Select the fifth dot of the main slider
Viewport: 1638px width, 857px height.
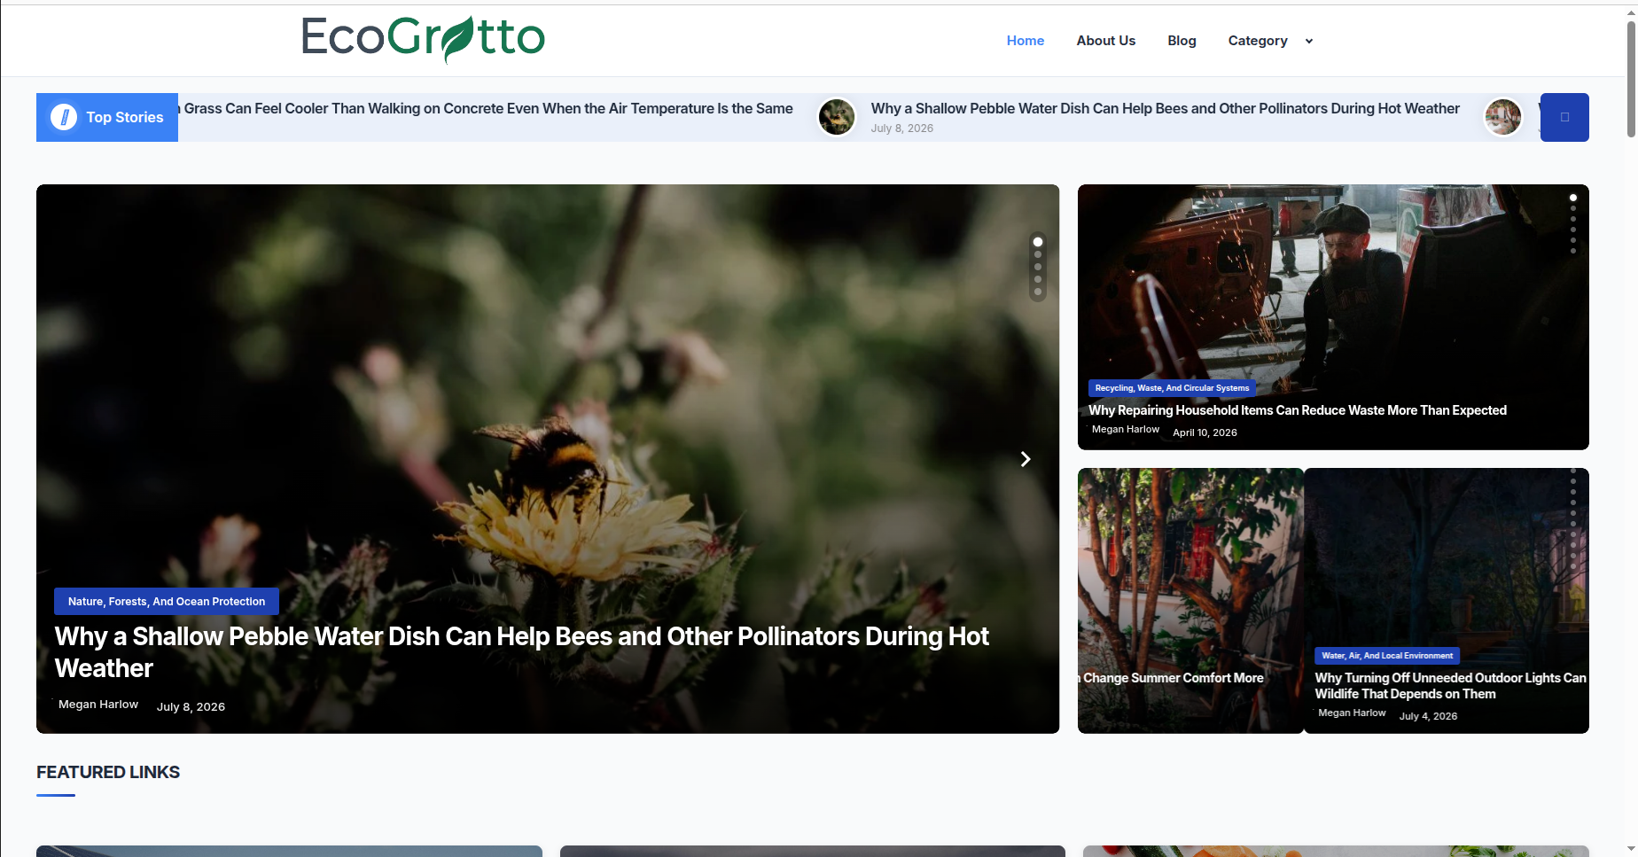[1038, 292]
